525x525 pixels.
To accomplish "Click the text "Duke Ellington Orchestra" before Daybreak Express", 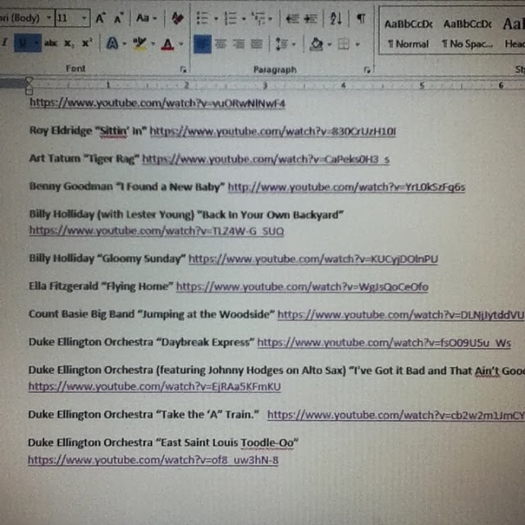I will tap(91, 342).
